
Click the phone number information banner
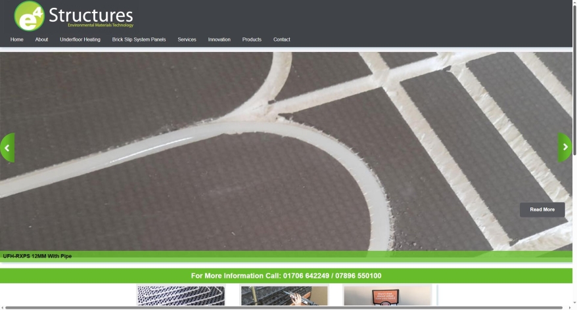(286, 276)
